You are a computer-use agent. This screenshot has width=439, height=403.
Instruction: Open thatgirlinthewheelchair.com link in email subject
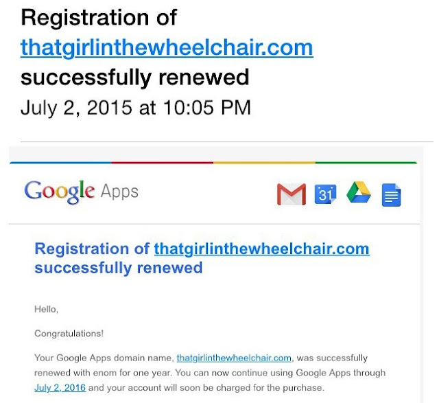tap(167, 47)
